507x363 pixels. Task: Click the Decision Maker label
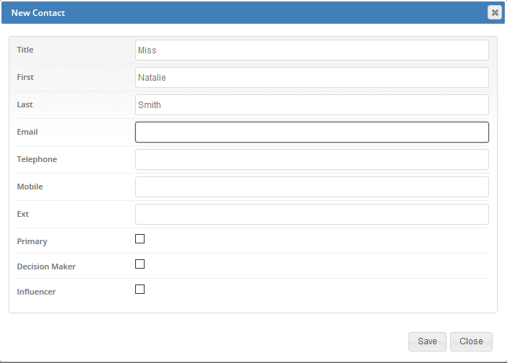46,266
